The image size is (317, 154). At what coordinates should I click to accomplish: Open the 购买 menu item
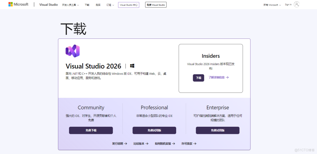click(98, 5)
